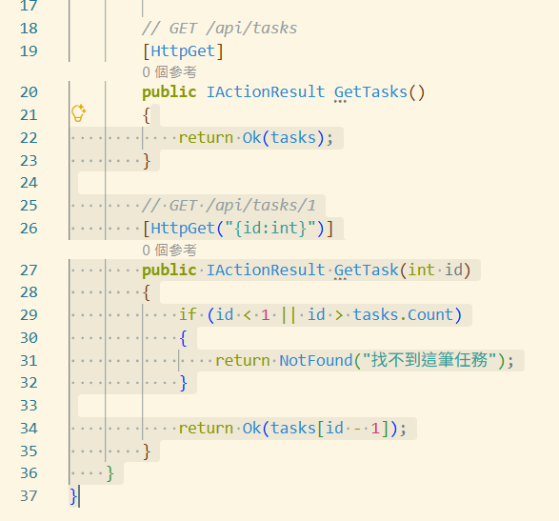The height and width of the screenshot is (521, 559).
Task: Click the 'public' keyword on line 20
Action: click(x=170, y=92)
